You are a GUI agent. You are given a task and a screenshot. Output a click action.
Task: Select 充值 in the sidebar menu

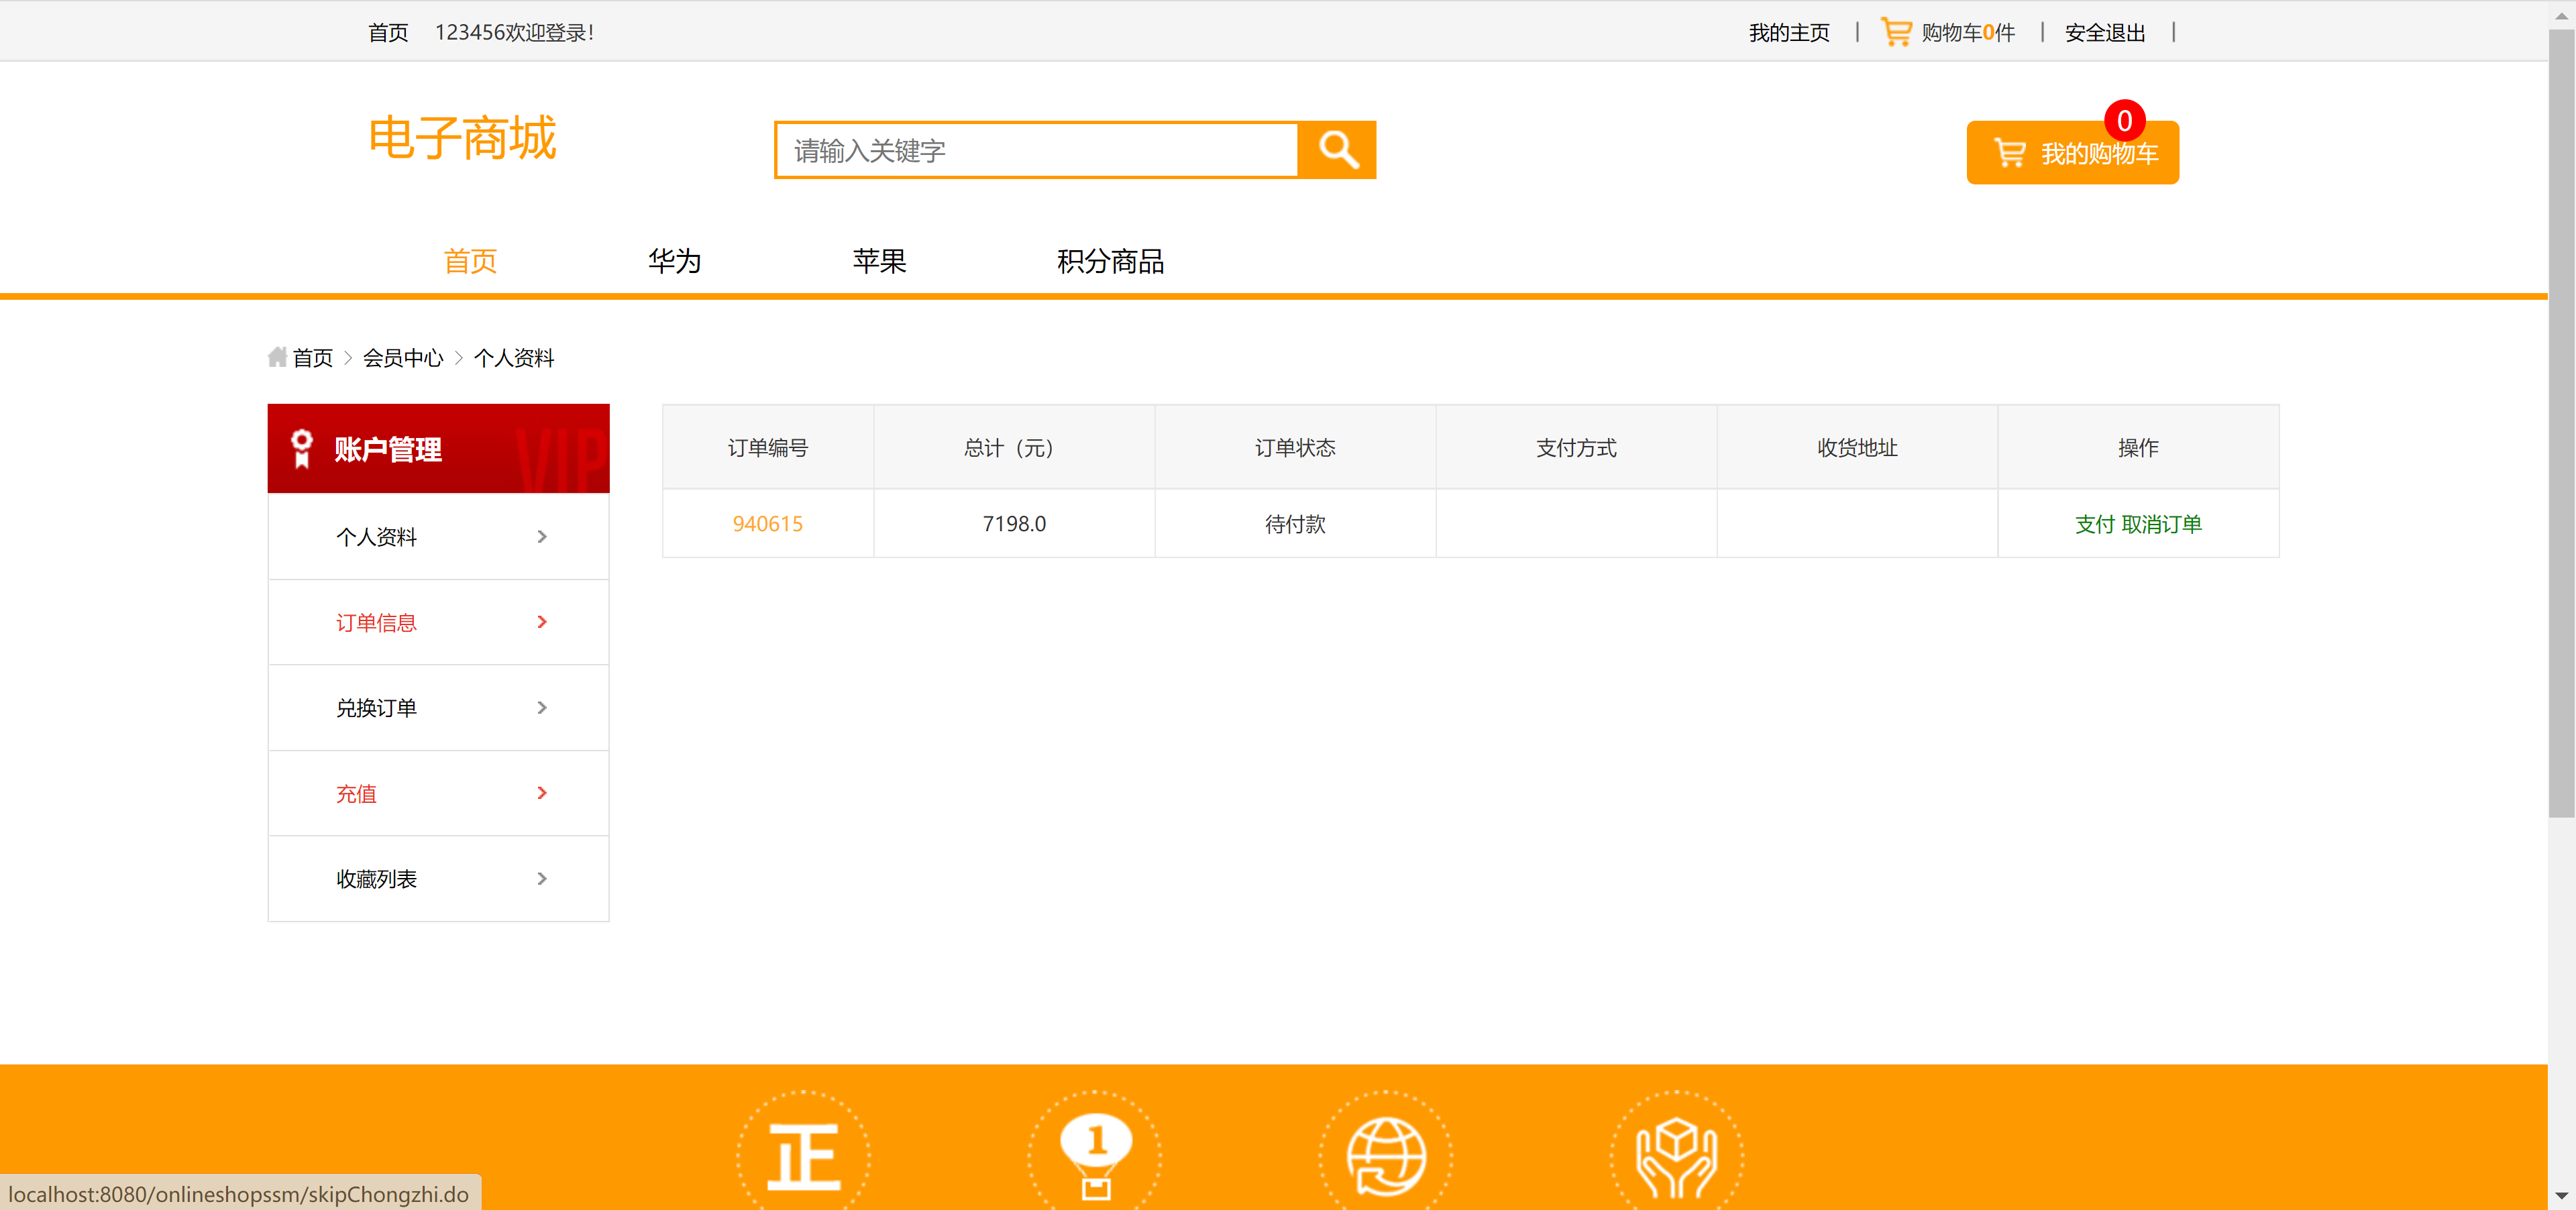click(x=356, y=793)
